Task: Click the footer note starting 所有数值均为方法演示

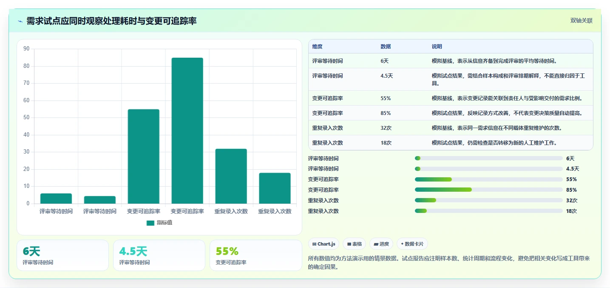Action: (448, 263)
